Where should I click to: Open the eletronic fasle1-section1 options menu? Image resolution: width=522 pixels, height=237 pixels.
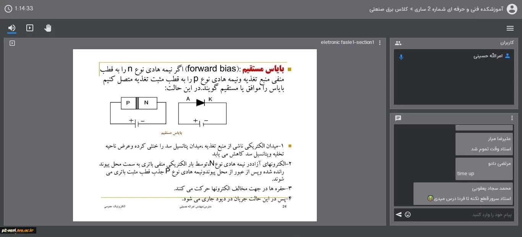[380, 43]
